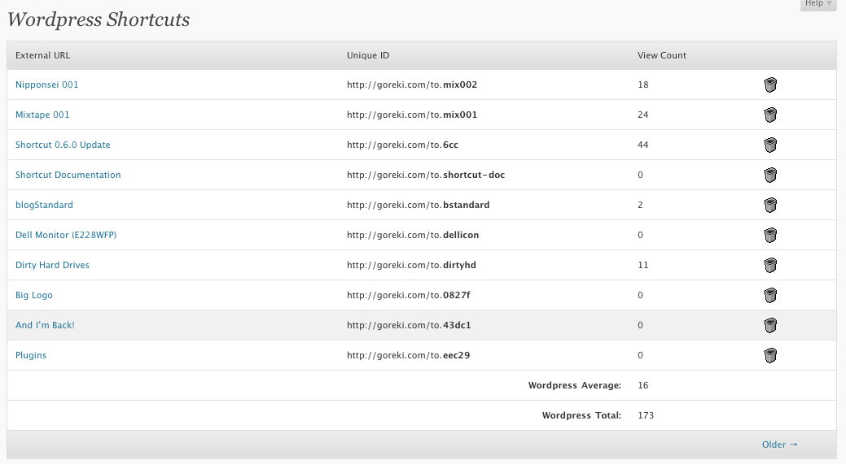Click the View Count column header
Screen dimensions: 846x464
pos(662,55)
